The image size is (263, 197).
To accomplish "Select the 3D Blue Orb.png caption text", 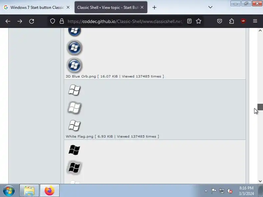I will point(115,77).
